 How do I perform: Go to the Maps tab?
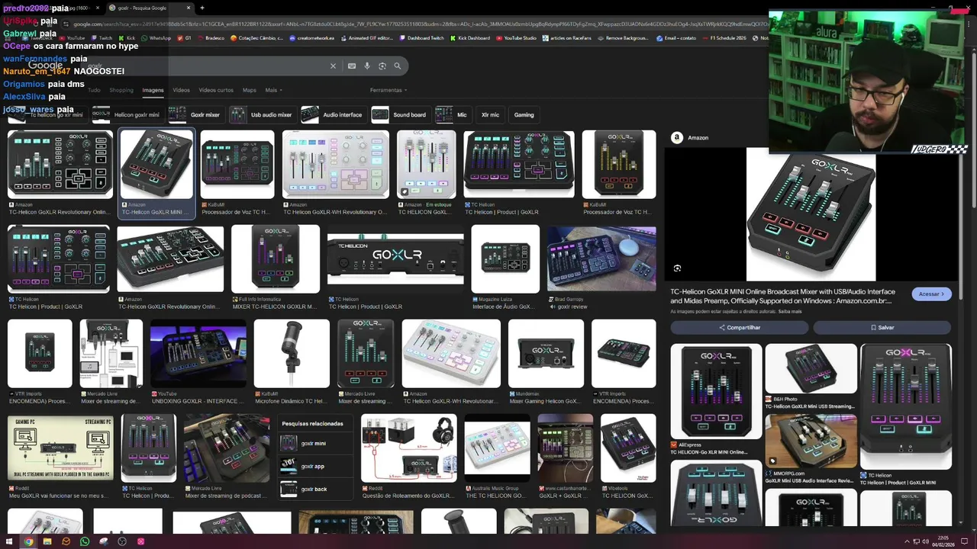click(x=250, y=90)
